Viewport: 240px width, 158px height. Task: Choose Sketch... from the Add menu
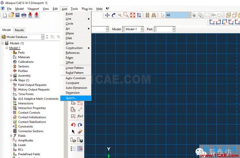(x=76, y=98)
